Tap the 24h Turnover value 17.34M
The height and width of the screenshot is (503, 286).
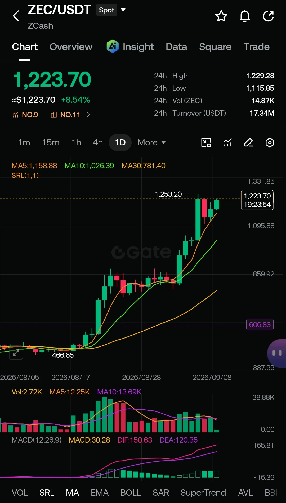tap(262, 113)
